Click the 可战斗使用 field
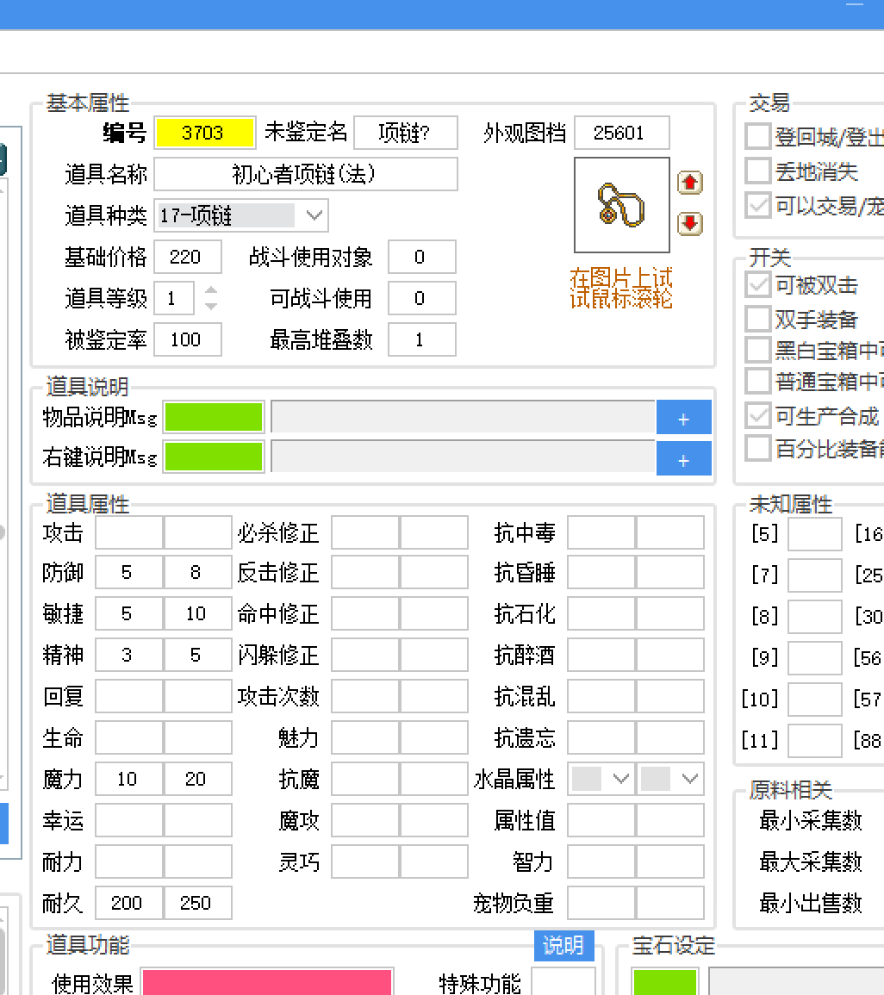The image size is (884, 995). click(422, 298)
